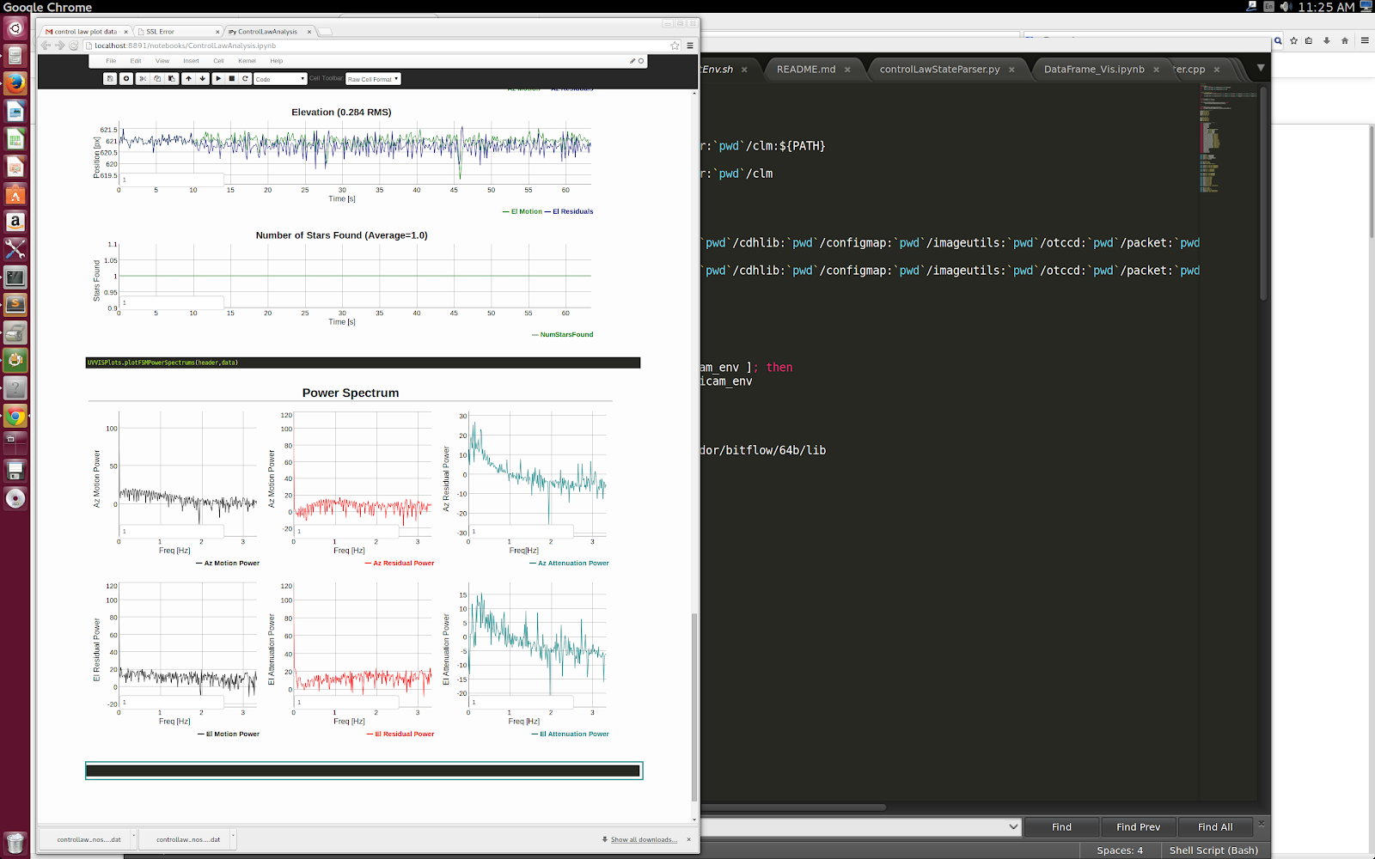Open DataFrame_Vis.ipynb tab in Sublime
This screenshot has height=859, width=1375.
pos(1094,70)
